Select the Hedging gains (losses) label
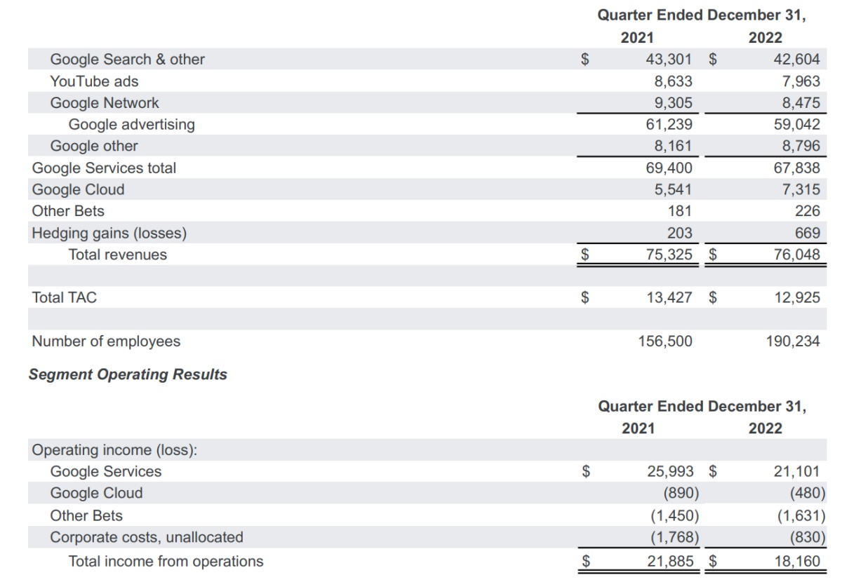The height and width of the screenshot is (582, 842). pos(109,233)
